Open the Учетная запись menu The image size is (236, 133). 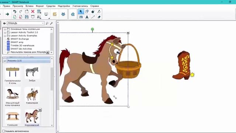80,6
